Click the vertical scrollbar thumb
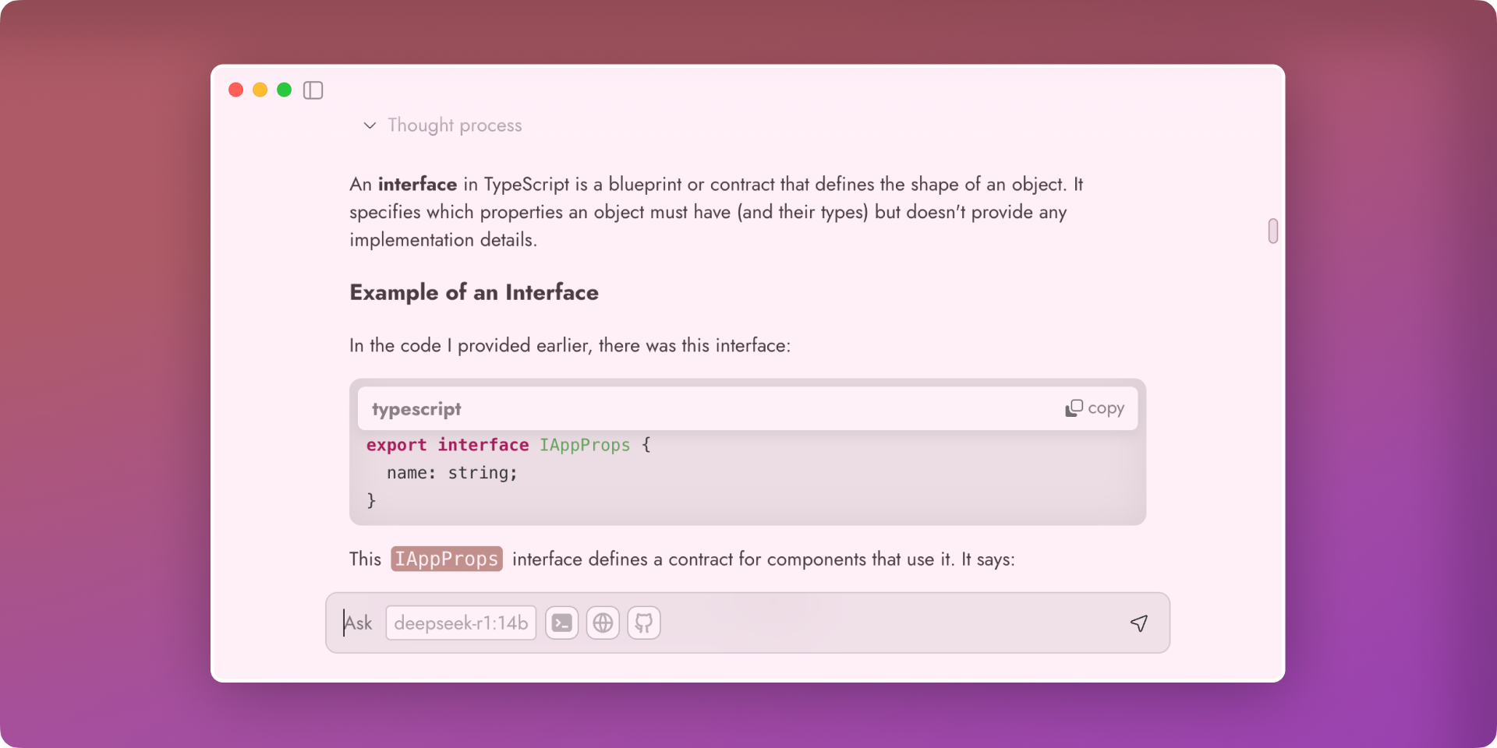This screenshot has width=1497, height=748. click(x=1273, y=231)
